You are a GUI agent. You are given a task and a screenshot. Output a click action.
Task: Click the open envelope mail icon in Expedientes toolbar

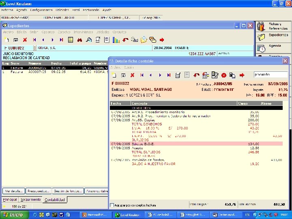[x=144, y=40]
